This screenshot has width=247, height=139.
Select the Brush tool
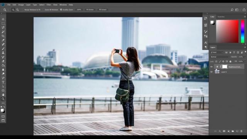(x=3, y=49)
